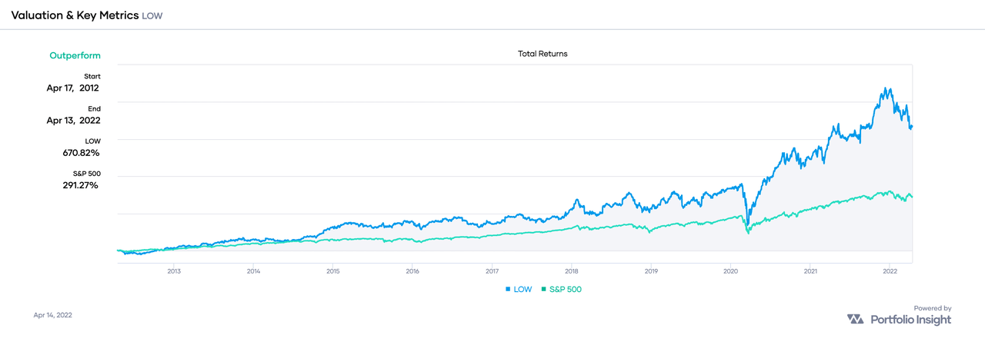Click the 2014 x-axis label
Screen dimensions: 985x355
point(253,271)
